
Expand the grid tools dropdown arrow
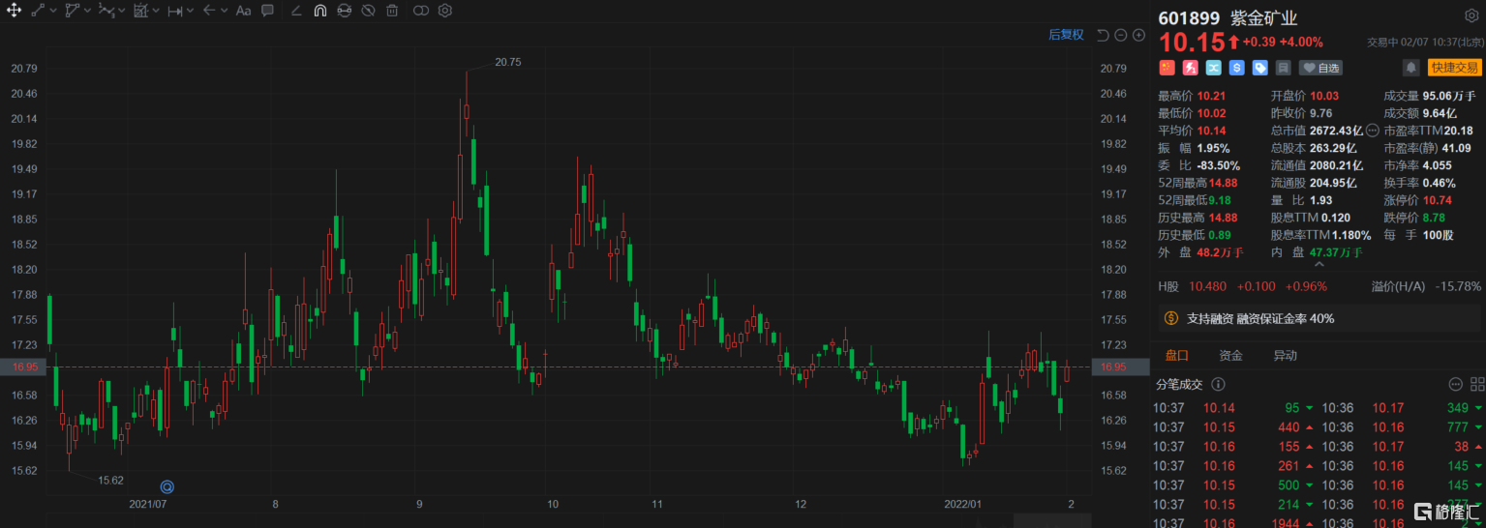pyautogui.click(x=157, y=11)
